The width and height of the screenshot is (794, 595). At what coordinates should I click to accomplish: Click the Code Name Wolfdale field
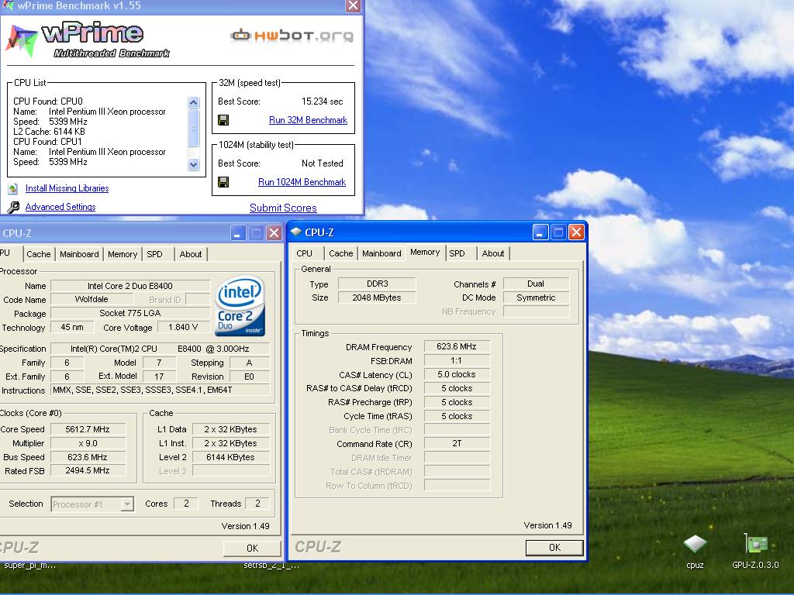click(91, 300)
